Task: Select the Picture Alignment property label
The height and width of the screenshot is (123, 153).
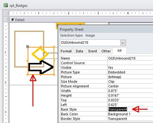Action: pos(75,86)
